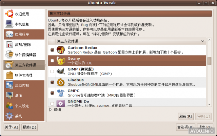This screenshot has width=217, height=136.
Task: Click the Gartoon Redux house icon
Action: click(61, 50)
